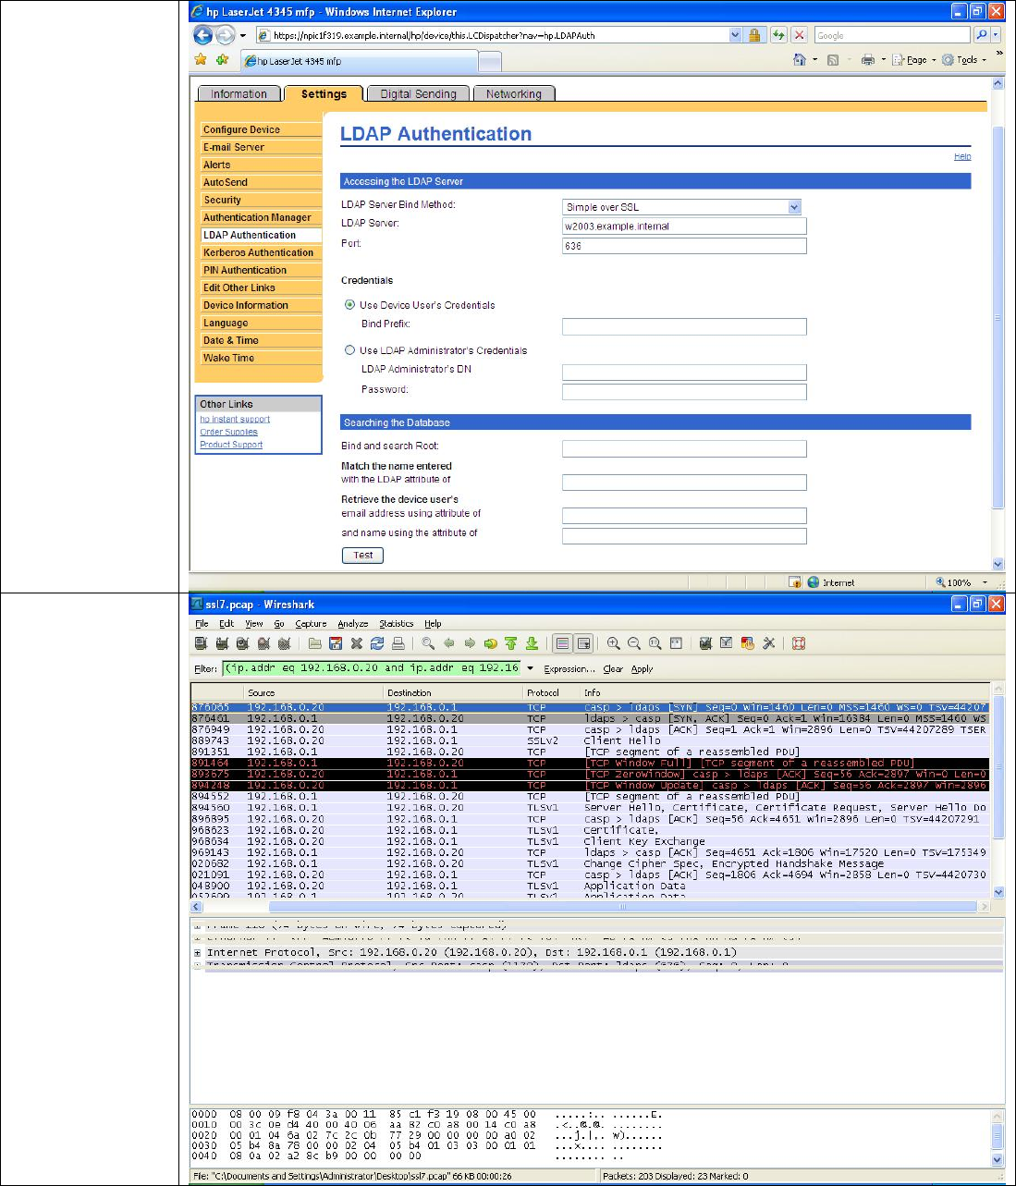The image size is (1016, 1186).
Task: Restart the capture via Wireshark toolbar icon
Action: 284,643
